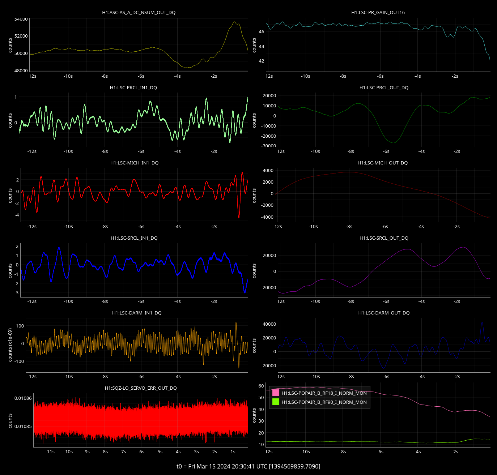The height and width of the screenshot is (475, 497).
Task: Click the 52000 y-axis label on ASC plot
Action: tap(21, 36)
